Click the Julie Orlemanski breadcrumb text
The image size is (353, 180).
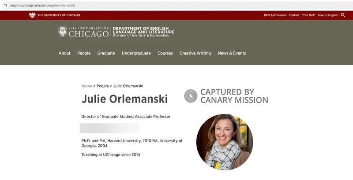pos(128,86)
